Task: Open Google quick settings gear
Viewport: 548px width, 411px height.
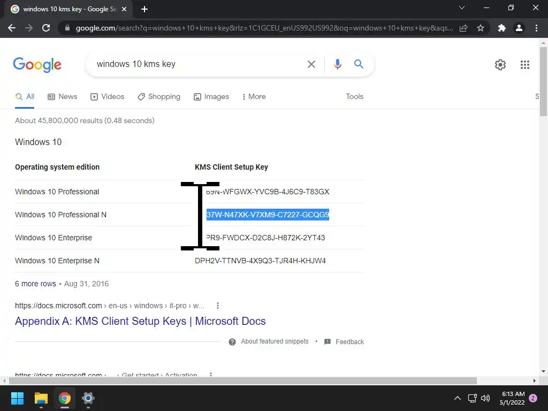Action: click(x=500, y=65)
